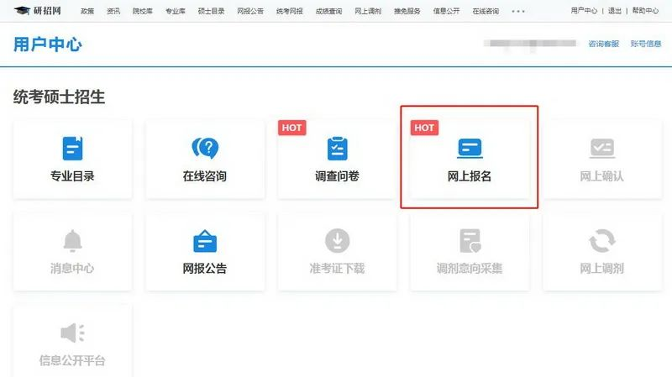Open the 统考网报 menu item
This screenshot has width=672, height=377.
(289, 11)
